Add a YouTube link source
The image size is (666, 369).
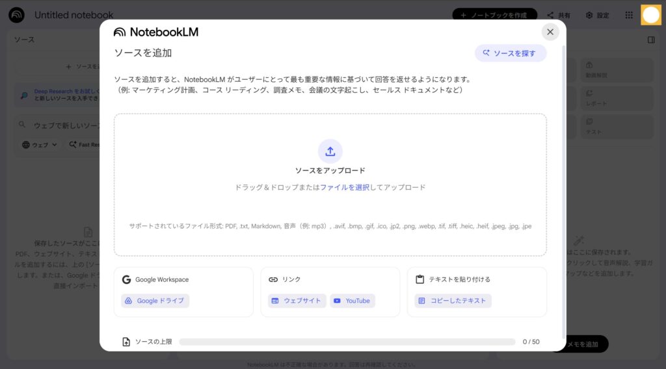click(352, 301)
